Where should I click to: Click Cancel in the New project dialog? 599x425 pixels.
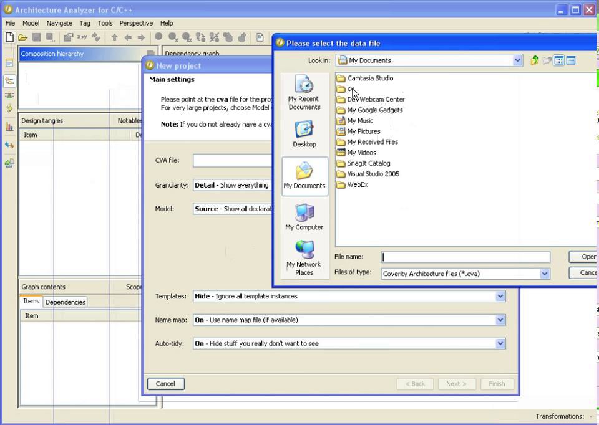click(165, 384)
